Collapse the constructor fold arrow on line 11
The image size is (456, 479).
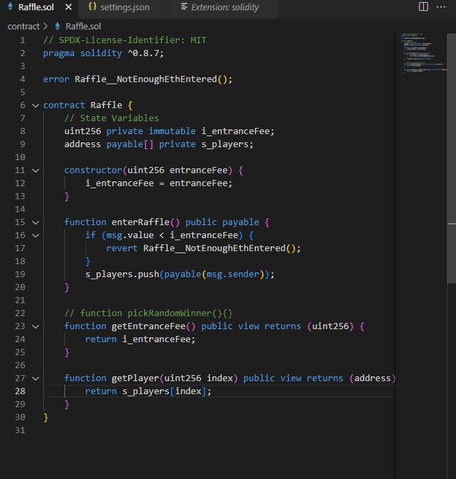[x=36, y=170]
